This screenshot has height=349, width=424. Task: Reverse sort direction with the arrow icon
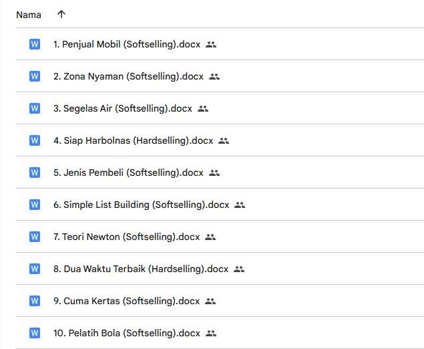[x=61, y=14]
